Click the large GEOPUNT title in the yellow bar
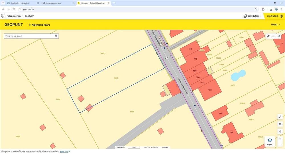The height and width of the screenshot is (154, 285). [14, 25]
